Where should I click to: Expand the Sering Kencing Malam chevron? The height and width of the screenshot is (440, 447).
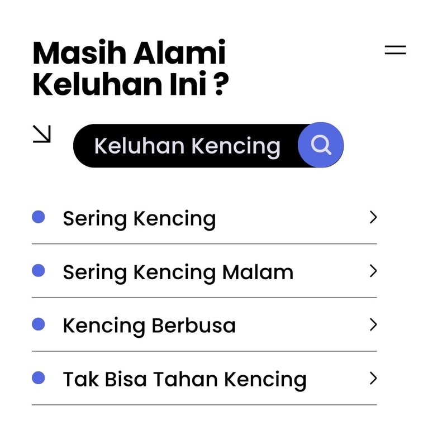click(373, 271)
